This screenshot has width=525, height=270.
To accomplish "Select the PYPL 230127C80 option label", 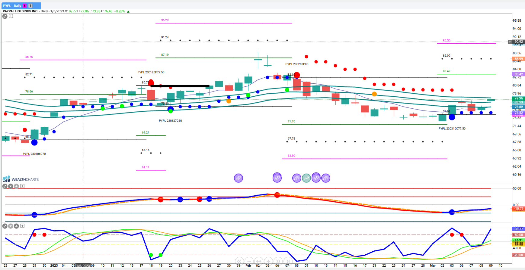I will tap(170, 121).
